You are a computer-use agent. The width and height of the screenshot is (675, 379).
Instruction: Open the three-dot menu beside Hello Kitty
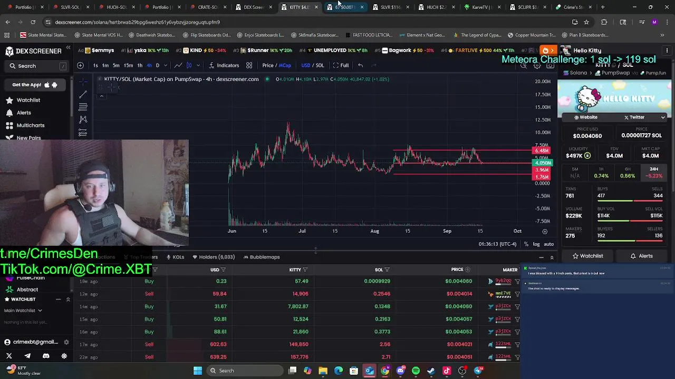pos(667,51)
